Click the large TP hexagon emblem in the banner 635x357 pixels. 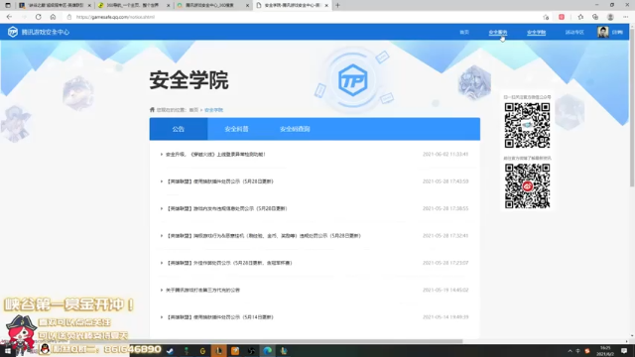coord(353,80)
